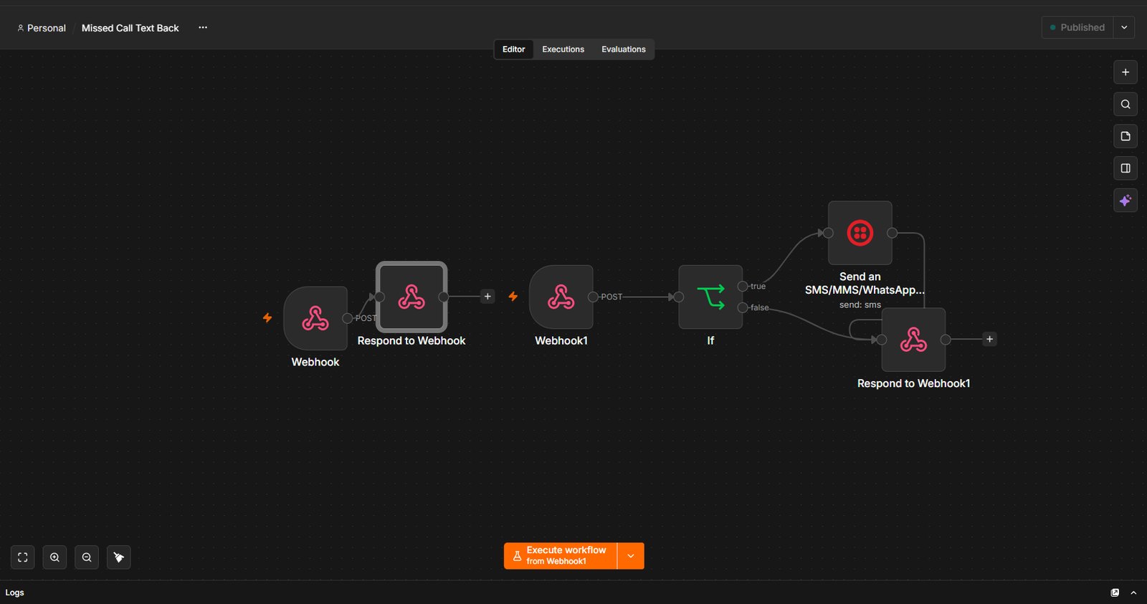Open the Published status dropdown arrow
Image resolution: width=1147 pixels, height=604 pixels.
[1124, 27]
